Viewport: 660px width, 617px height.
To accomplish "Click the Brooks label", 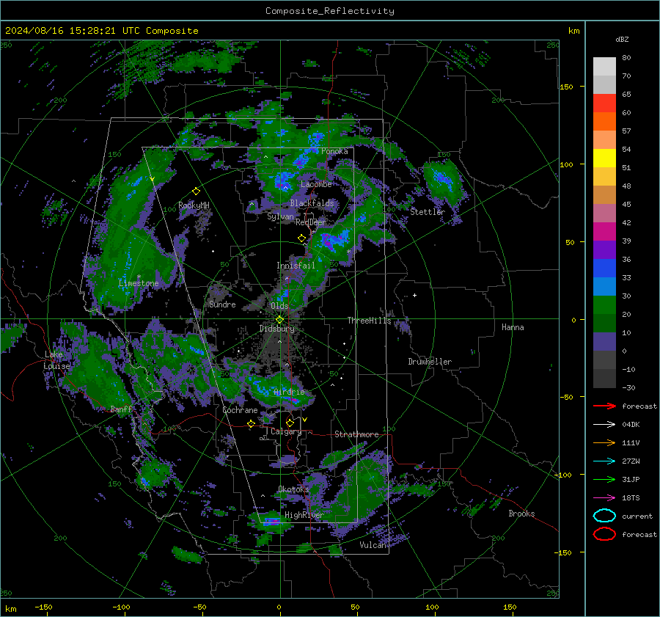I will [521, 514].
